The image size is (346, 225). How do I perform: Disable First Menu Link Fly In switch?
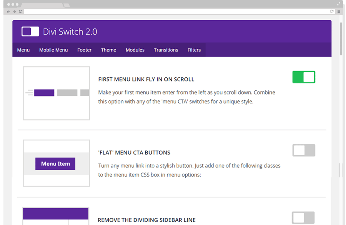pos(304,77)
